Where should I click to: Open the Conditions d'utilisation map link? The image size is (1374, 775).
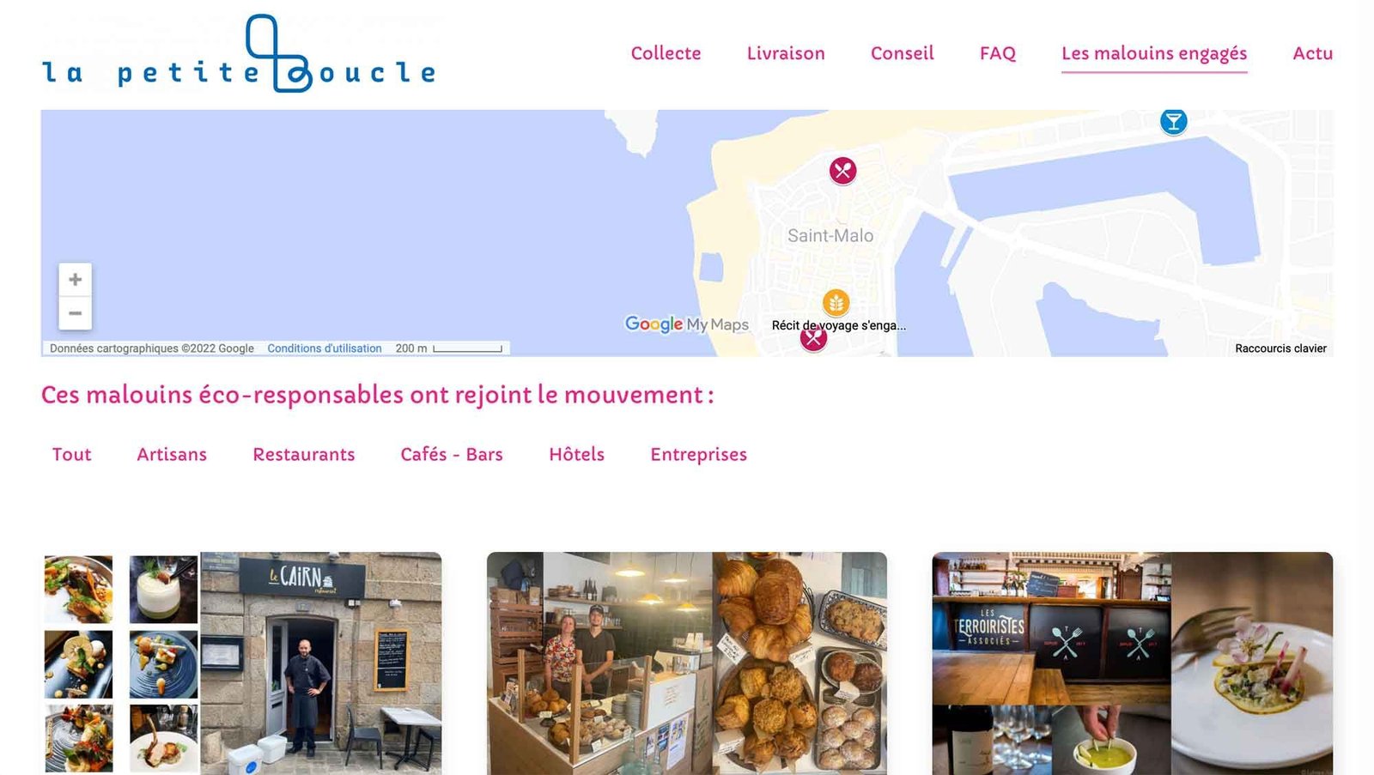coord(325,348)
